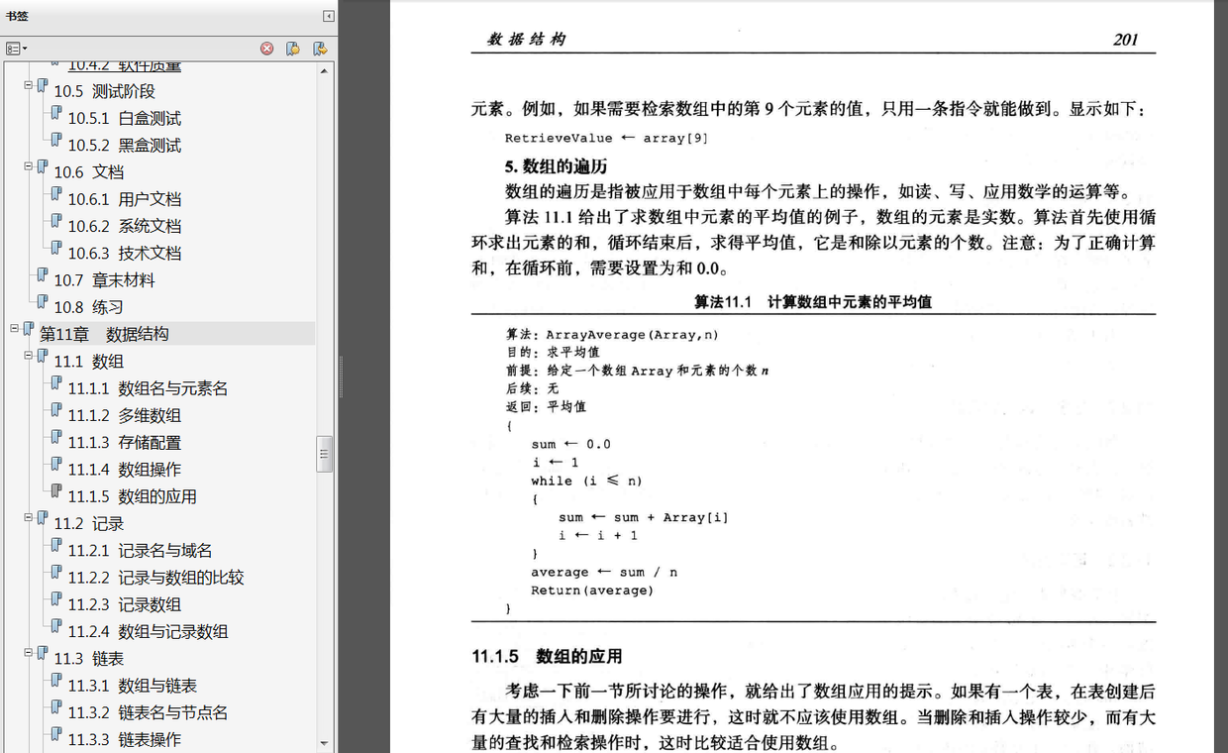Click the 书签 panel title
Viewport: 1228px width, 753px height.
coord(17,15)
